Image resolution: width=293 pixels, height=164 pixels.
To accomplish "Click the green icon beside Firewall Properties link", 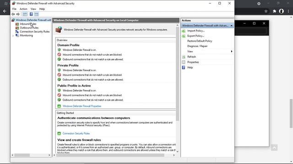I will click(x=59, y=106).
